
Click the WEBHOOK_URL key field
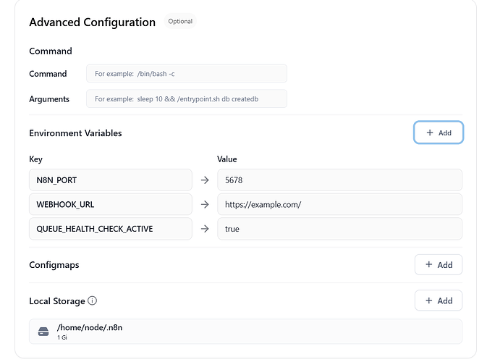tap(111, 204)
